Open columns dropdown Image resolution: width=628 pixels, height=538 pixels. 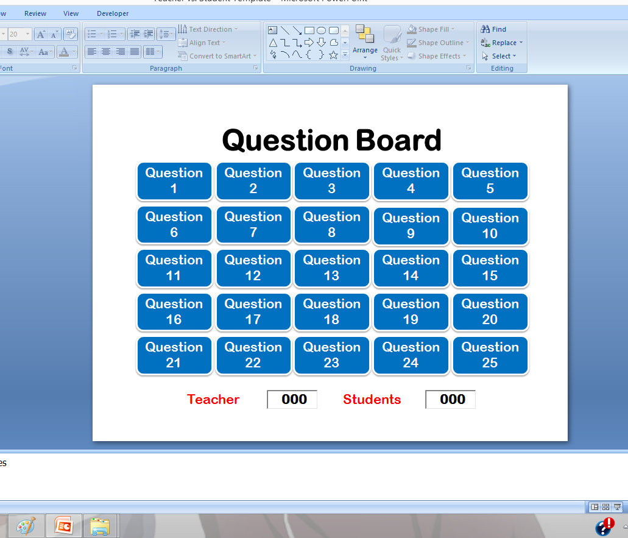[153, 51]
